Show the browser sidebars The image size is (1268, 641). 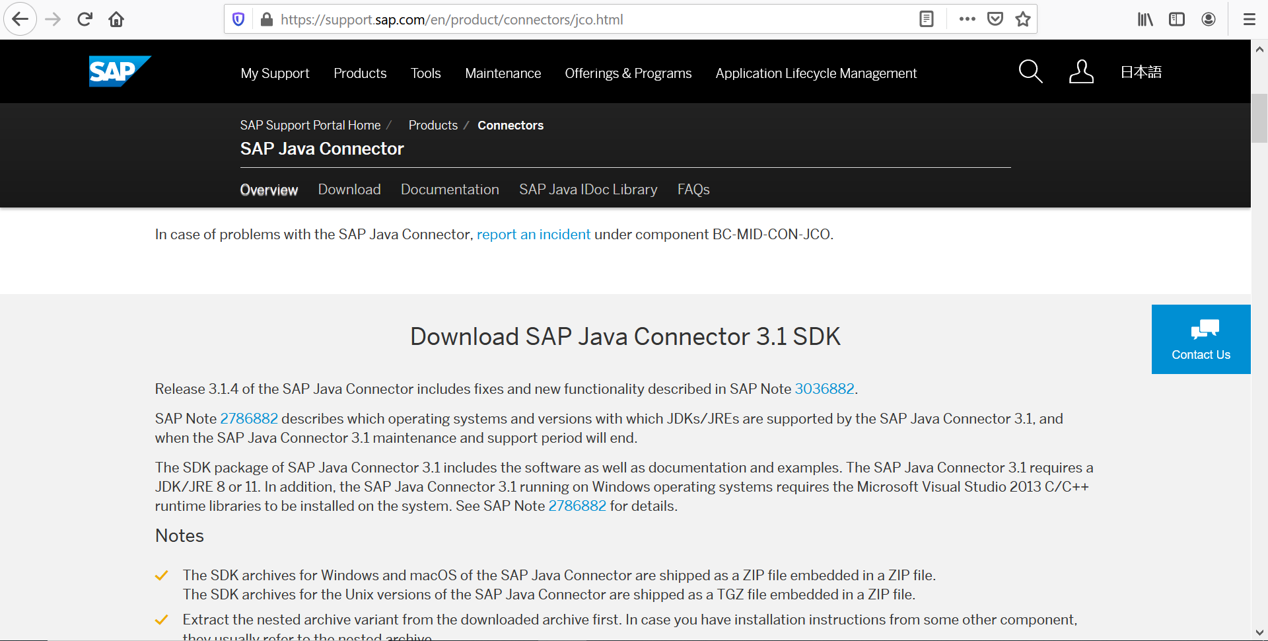point(1177,19)
